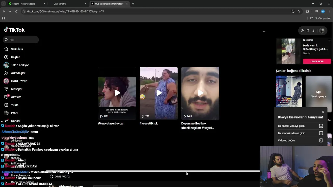
Task: Click the Keşfet compass icon
Action: [6, 57]
